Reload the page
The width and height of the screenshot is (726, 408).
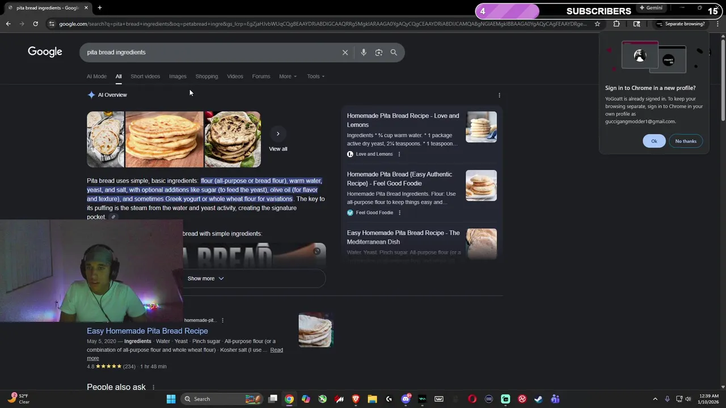coord(35,24)
